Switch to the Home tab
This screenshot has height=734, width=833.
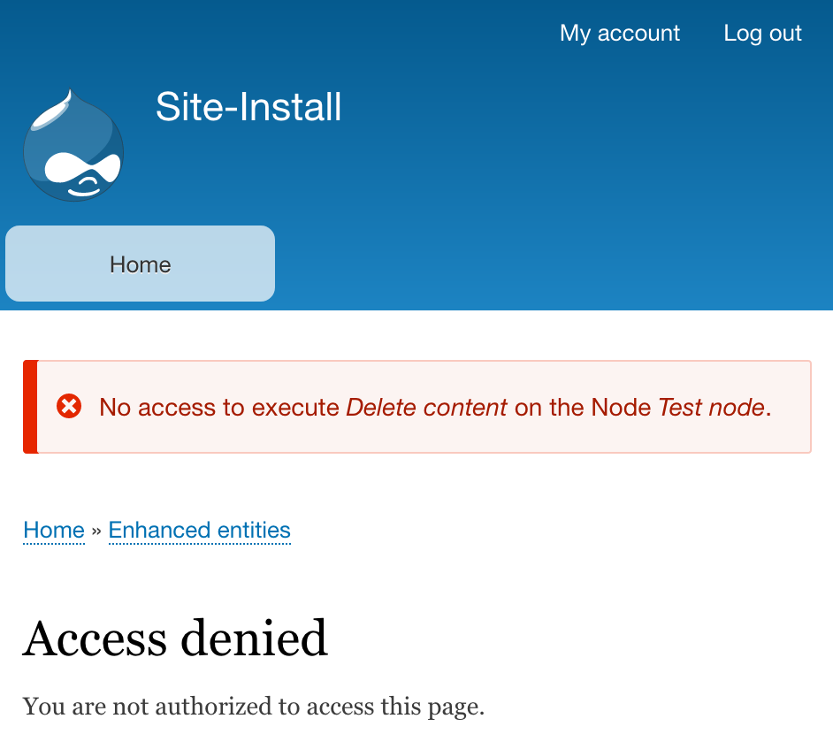(139, 264)
